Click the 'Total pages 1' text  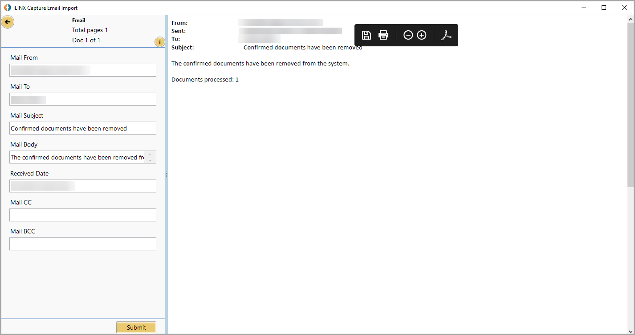(x=90, y=30)
